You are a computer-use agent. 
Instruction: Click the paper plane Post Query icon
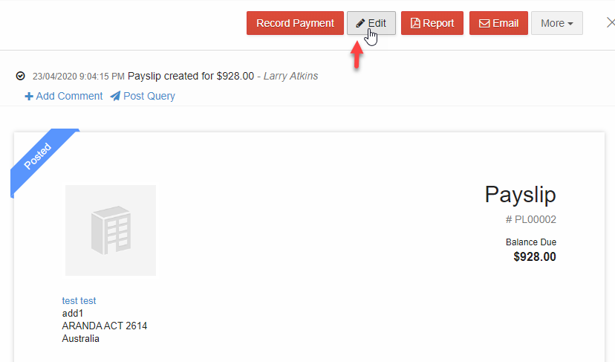point(115,96)
